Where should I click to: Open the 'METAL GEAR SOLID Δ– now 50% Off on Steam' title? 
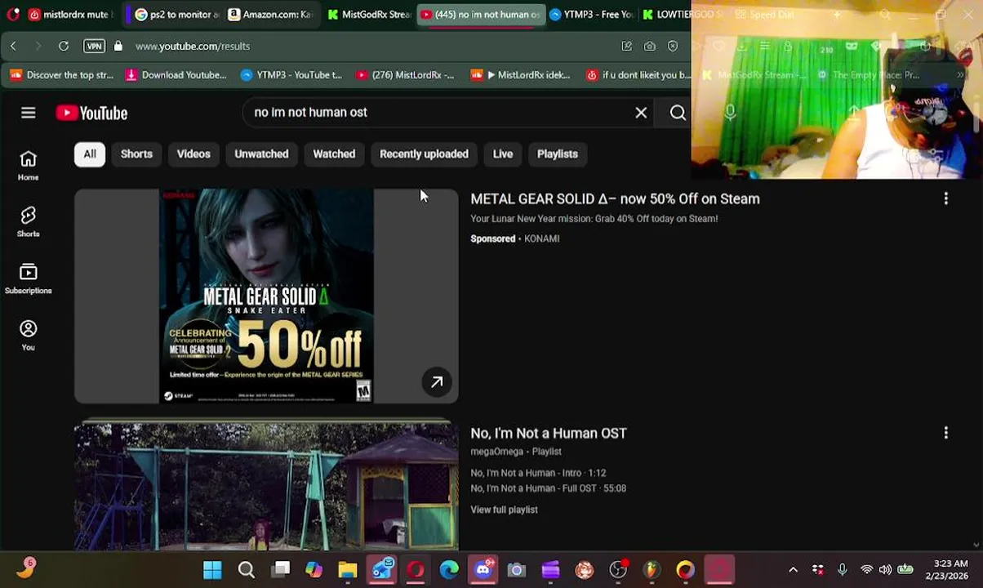615,198
